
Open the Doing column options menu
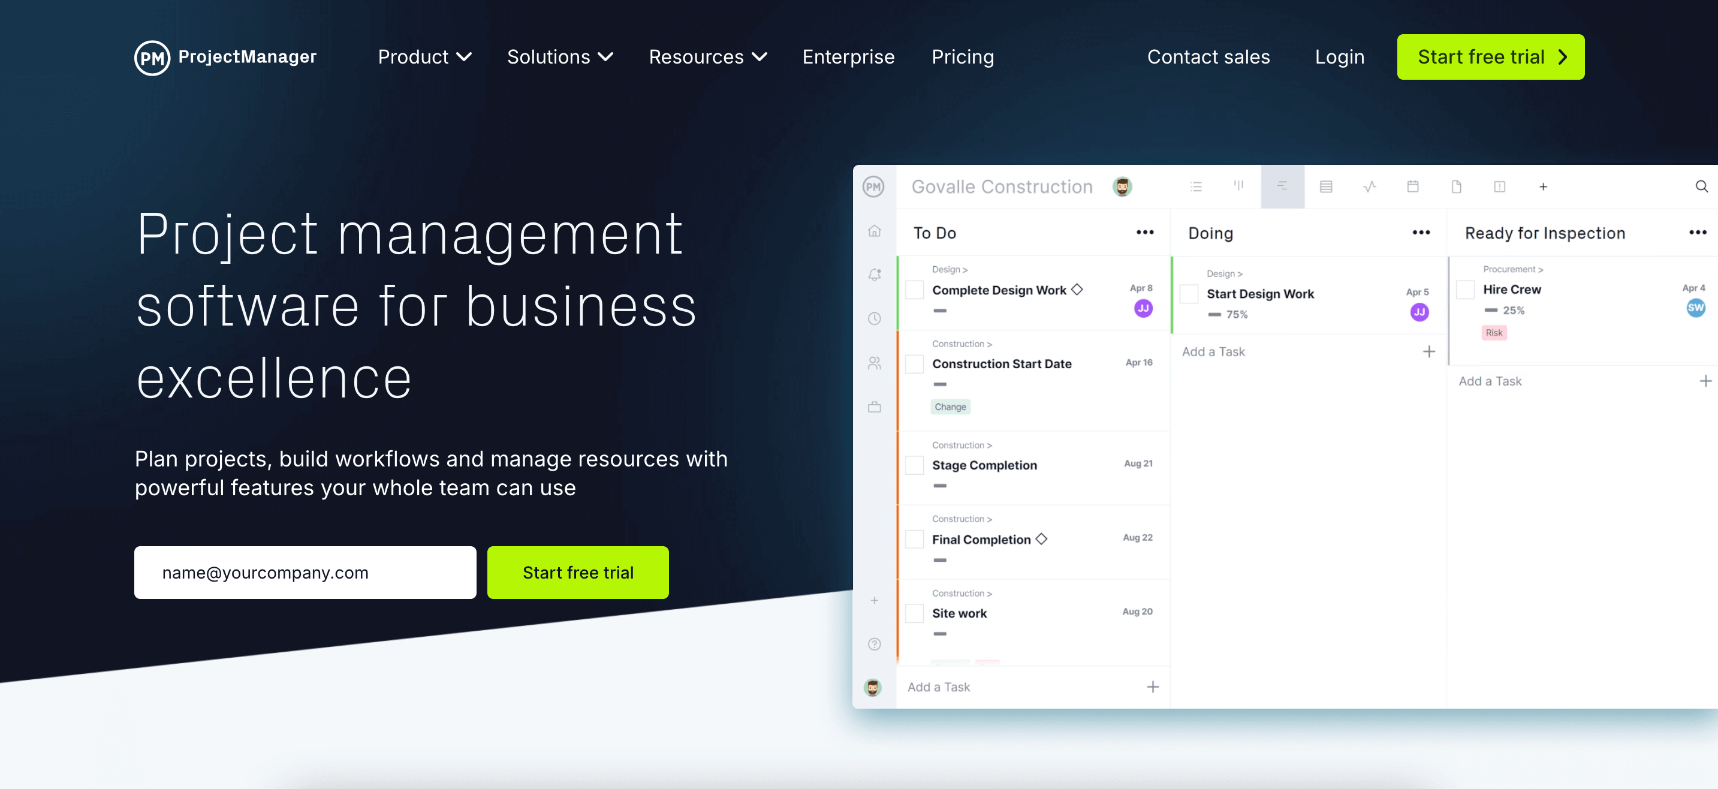pyautogui.click(x=1421, y=232)
